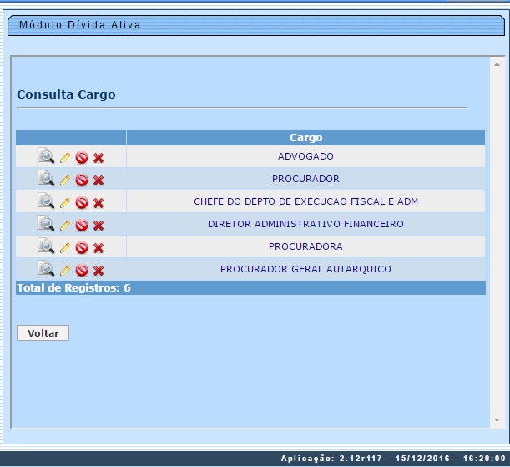The image size is (510, 467).
Task: Open magnifier view for PROCURADORA row
Action: pos(46,246)
